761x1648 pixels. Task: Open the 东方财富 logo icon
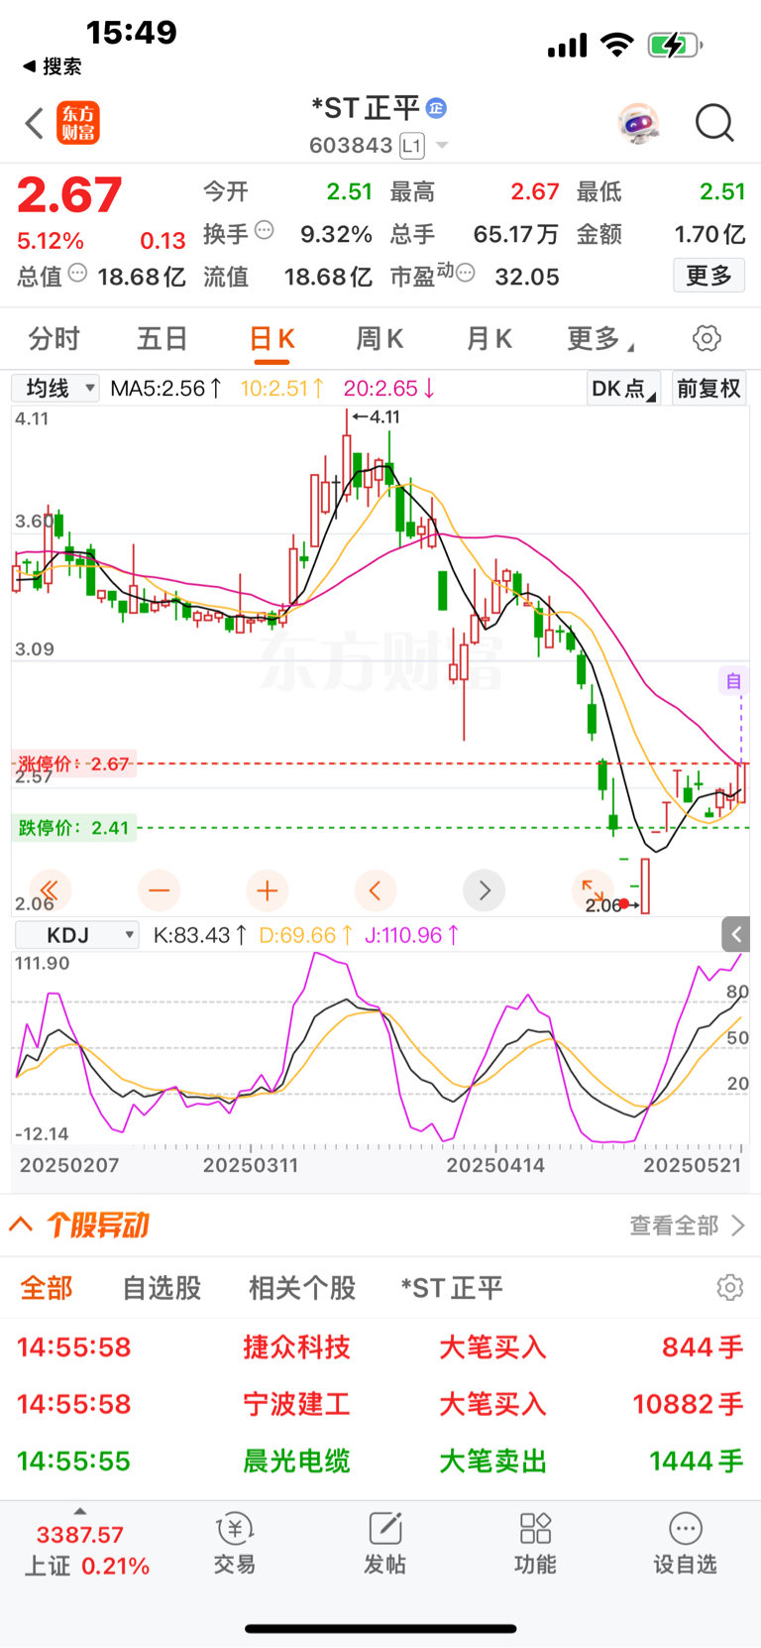tap(78, 123)
